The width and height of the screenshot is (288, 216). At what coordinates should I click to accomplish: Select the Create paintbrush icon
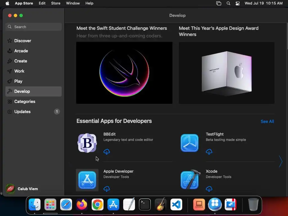(x=10, y=61)
